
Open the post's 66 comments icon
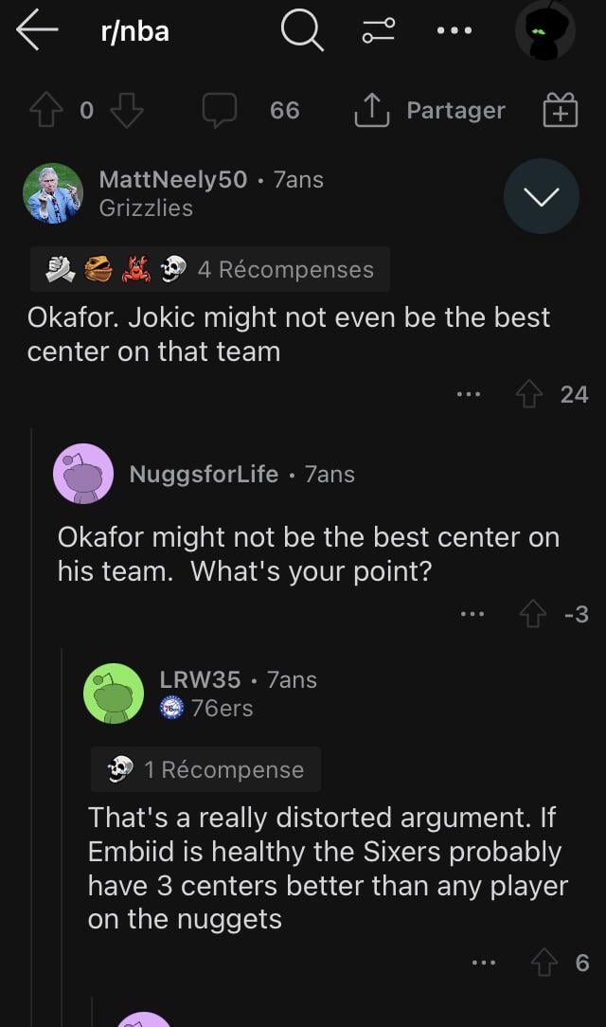220,111
